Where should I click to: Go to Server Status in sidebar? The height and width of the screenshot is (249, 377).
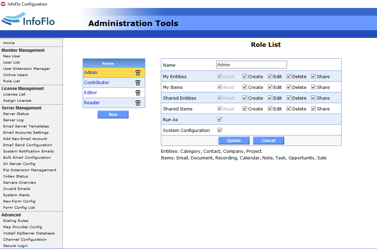[16, 114]
